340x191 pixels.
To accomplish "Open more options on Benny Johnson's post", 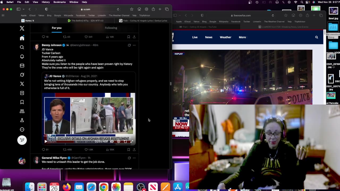I will coord(134,45).
